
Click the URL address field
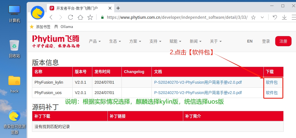click(x=177, y=17)
